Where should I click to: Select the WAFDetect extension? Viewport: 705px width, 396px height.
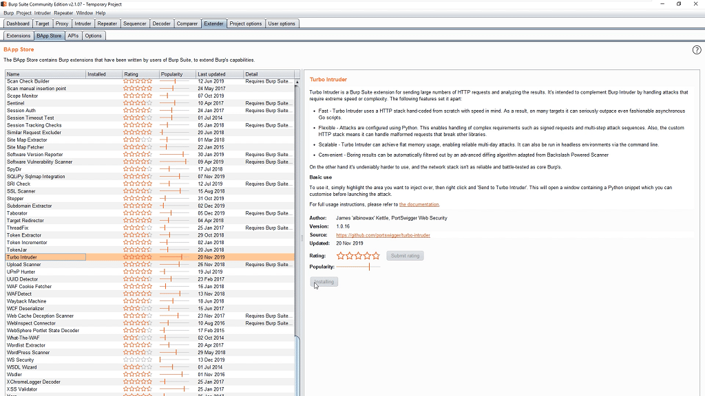(x=149, y=294)
